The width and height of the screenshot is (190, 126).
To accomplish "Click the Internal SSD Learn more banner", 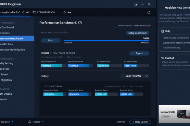I will 174,114.
